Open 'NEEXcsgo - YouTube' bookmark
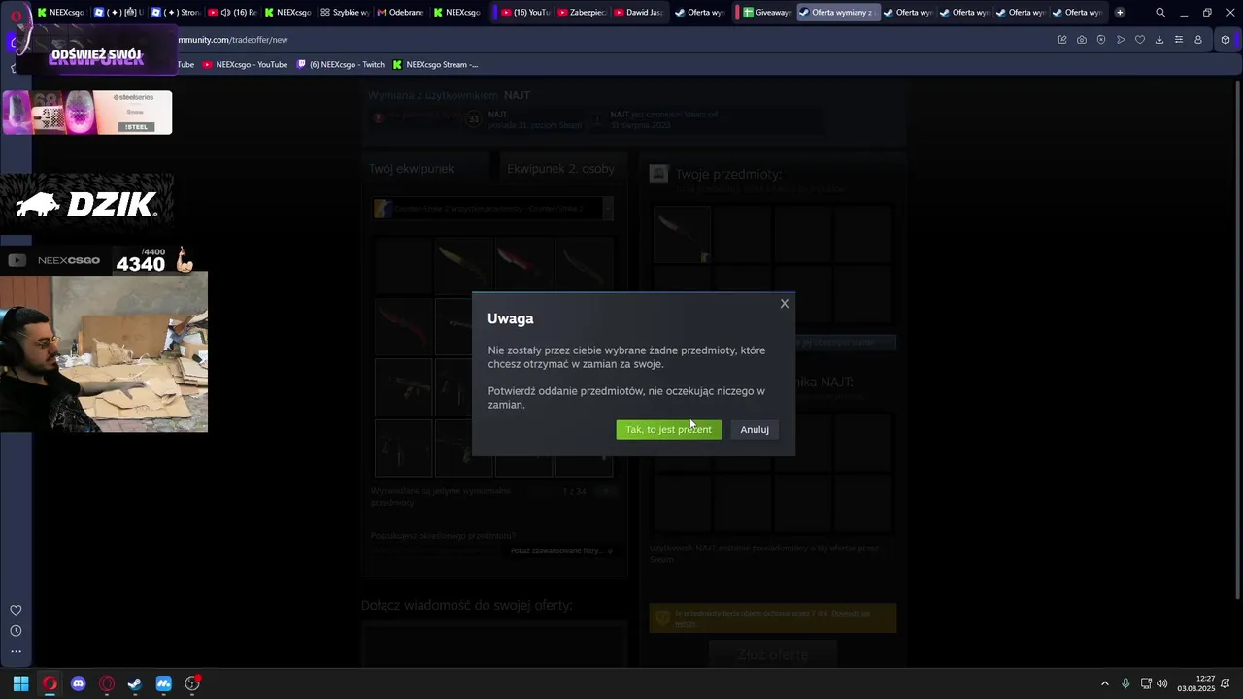 tap(245, 65)
